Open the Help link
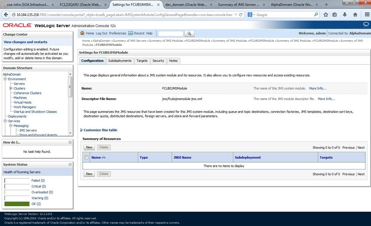 coord(149,33)
